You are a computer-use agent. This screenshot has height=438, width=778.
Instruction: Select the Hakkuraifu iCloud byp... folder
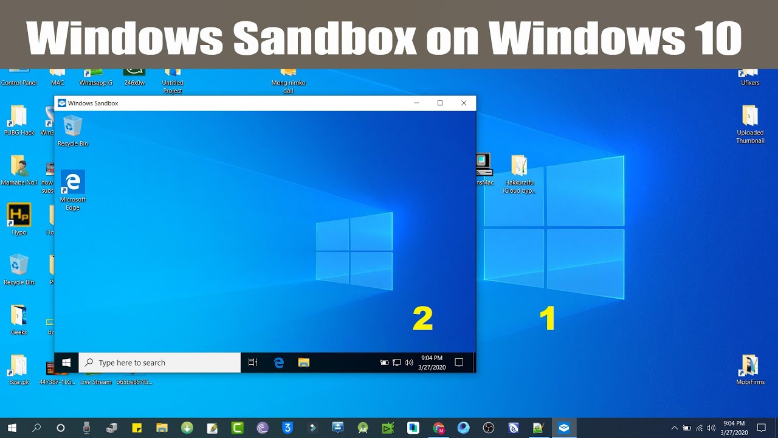click(519, 175)
